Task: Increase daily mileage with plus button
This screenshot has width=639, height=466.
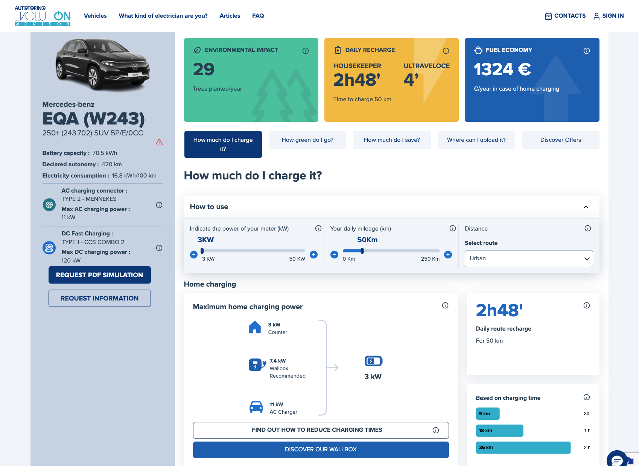Action: click(448, 255)
